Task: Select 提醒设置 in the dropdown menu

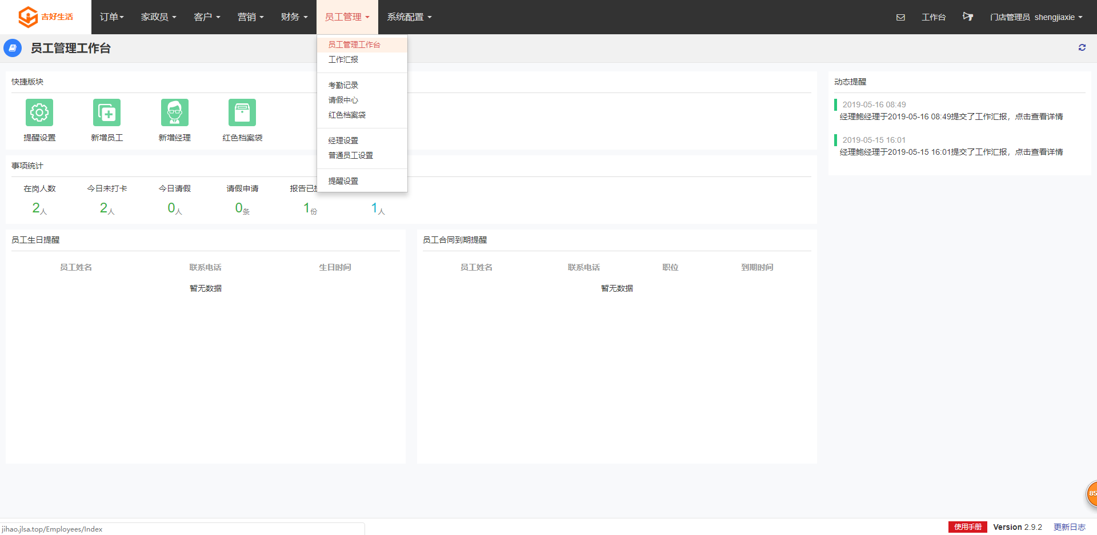Action: (362, 181)
